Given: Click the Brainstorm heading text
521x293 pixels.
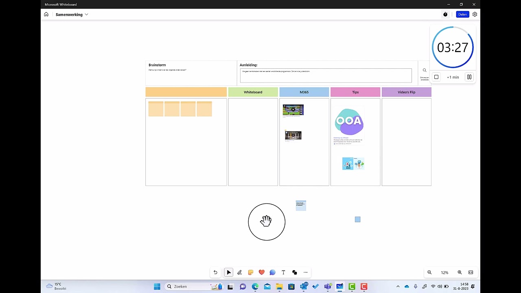Looking at the screenshot, I should click(x=157, y=65).
